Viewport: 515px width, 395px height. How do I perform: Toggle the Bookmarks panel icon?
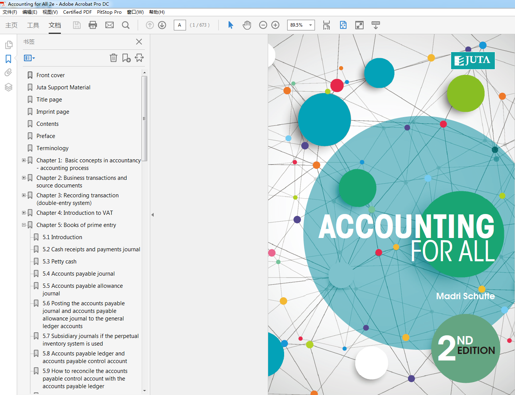tap(8, 59)
